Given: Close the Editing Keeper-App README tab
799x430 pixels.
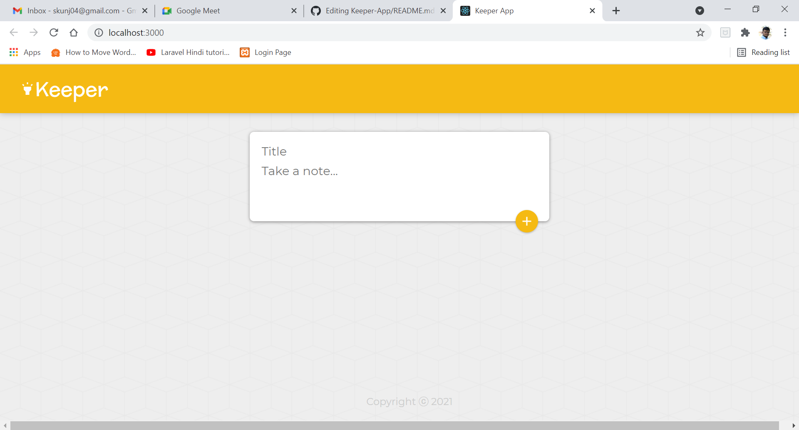Looking at the screenshot, I should (443, 11).
